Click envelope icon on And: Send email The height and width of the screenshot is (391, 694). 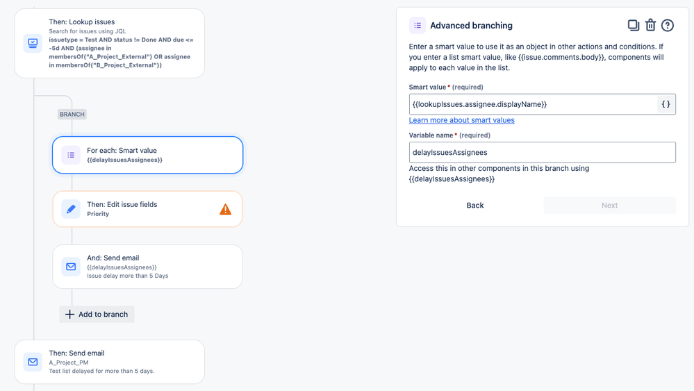click(71, 267)
